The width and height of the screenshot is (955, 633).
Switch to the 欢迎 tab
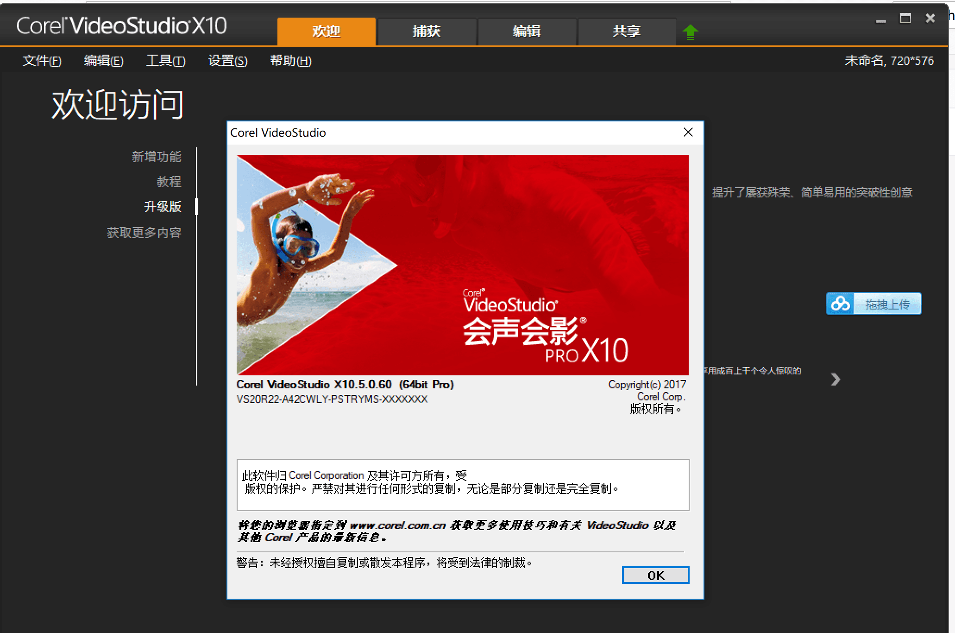coord(326,32)
